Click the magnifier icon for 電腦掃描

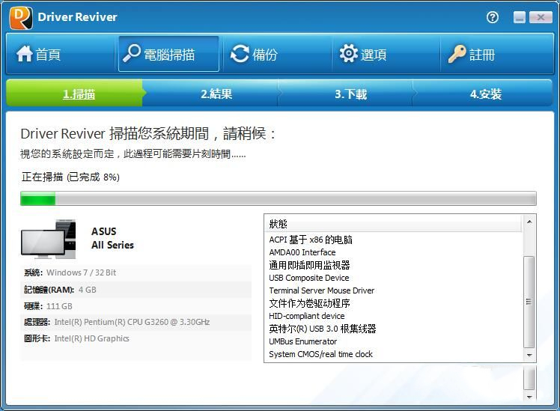click(x=131, y=53)
